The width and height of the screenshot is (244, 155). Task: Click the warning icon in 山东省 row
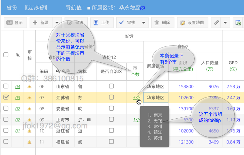[30, 87]
